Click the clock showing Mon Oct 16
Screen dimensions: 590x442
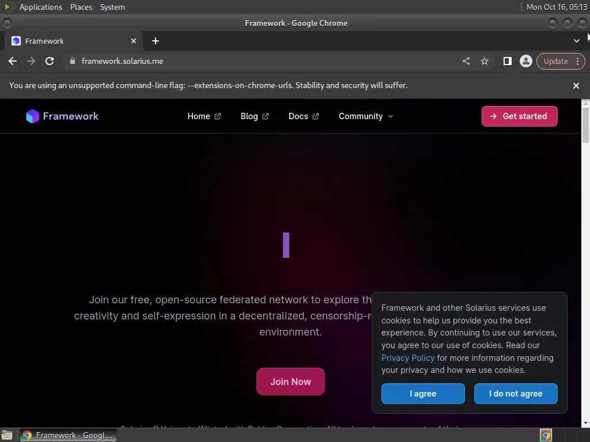click(x=557, y=7)
